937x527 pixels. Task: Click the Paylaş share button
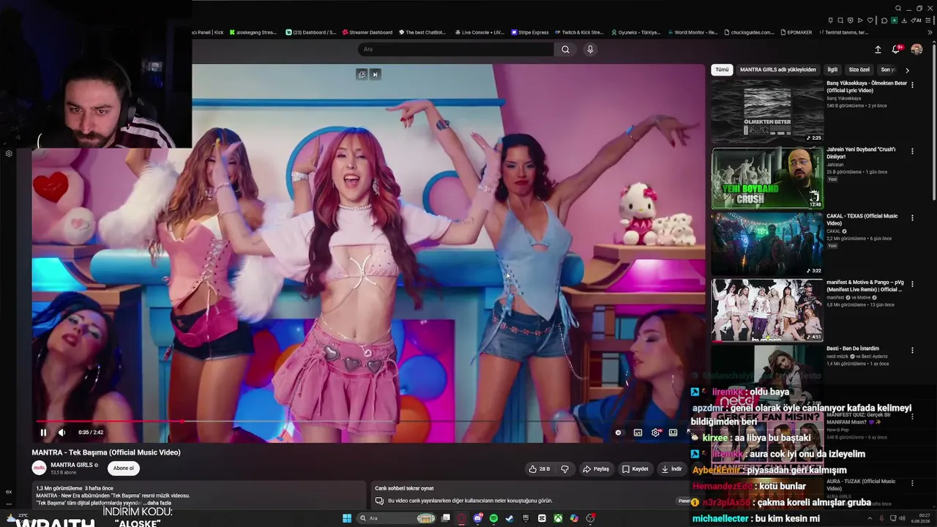[x=596, y=468]
